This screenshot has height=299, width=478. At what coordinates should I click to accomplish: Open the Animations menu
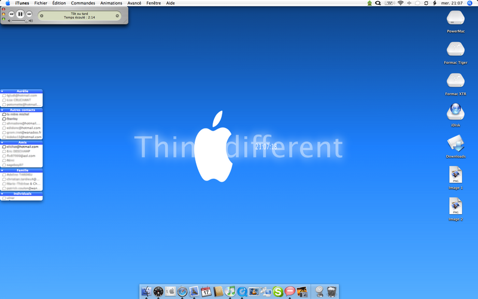pos(111,3)
